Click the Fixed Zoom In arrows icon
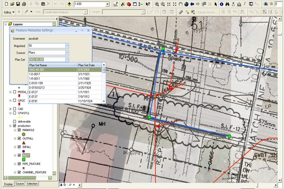284x189 pixels. (169, 4)
